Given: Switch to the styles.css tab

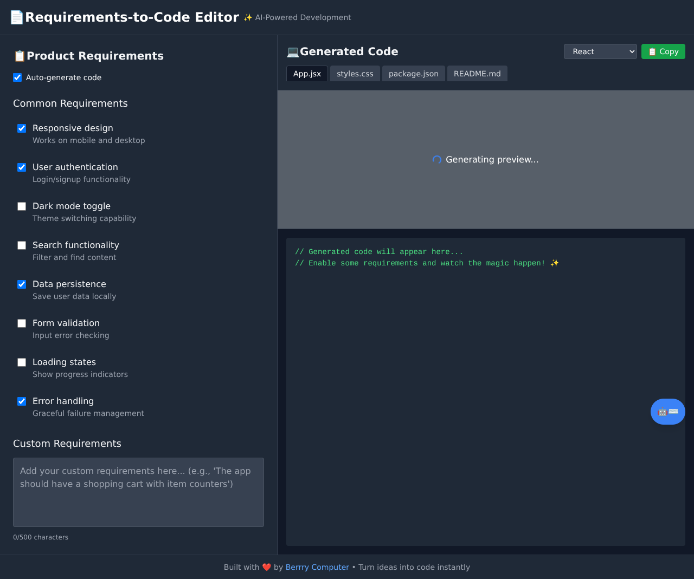Looking at the screenshot, I should coord(355,74).
